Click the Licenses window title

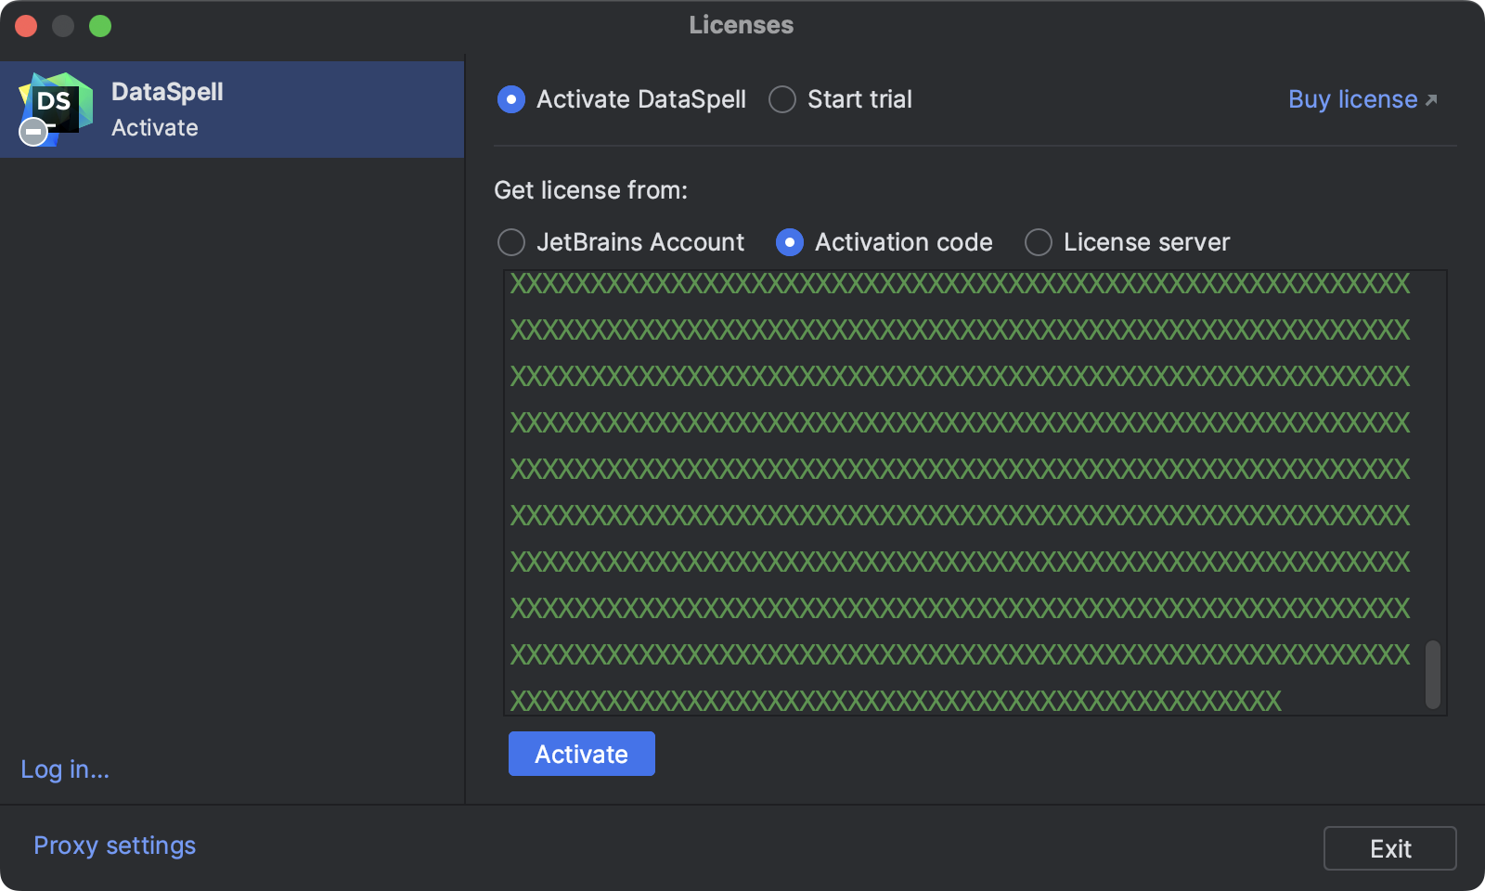[741, 25]
